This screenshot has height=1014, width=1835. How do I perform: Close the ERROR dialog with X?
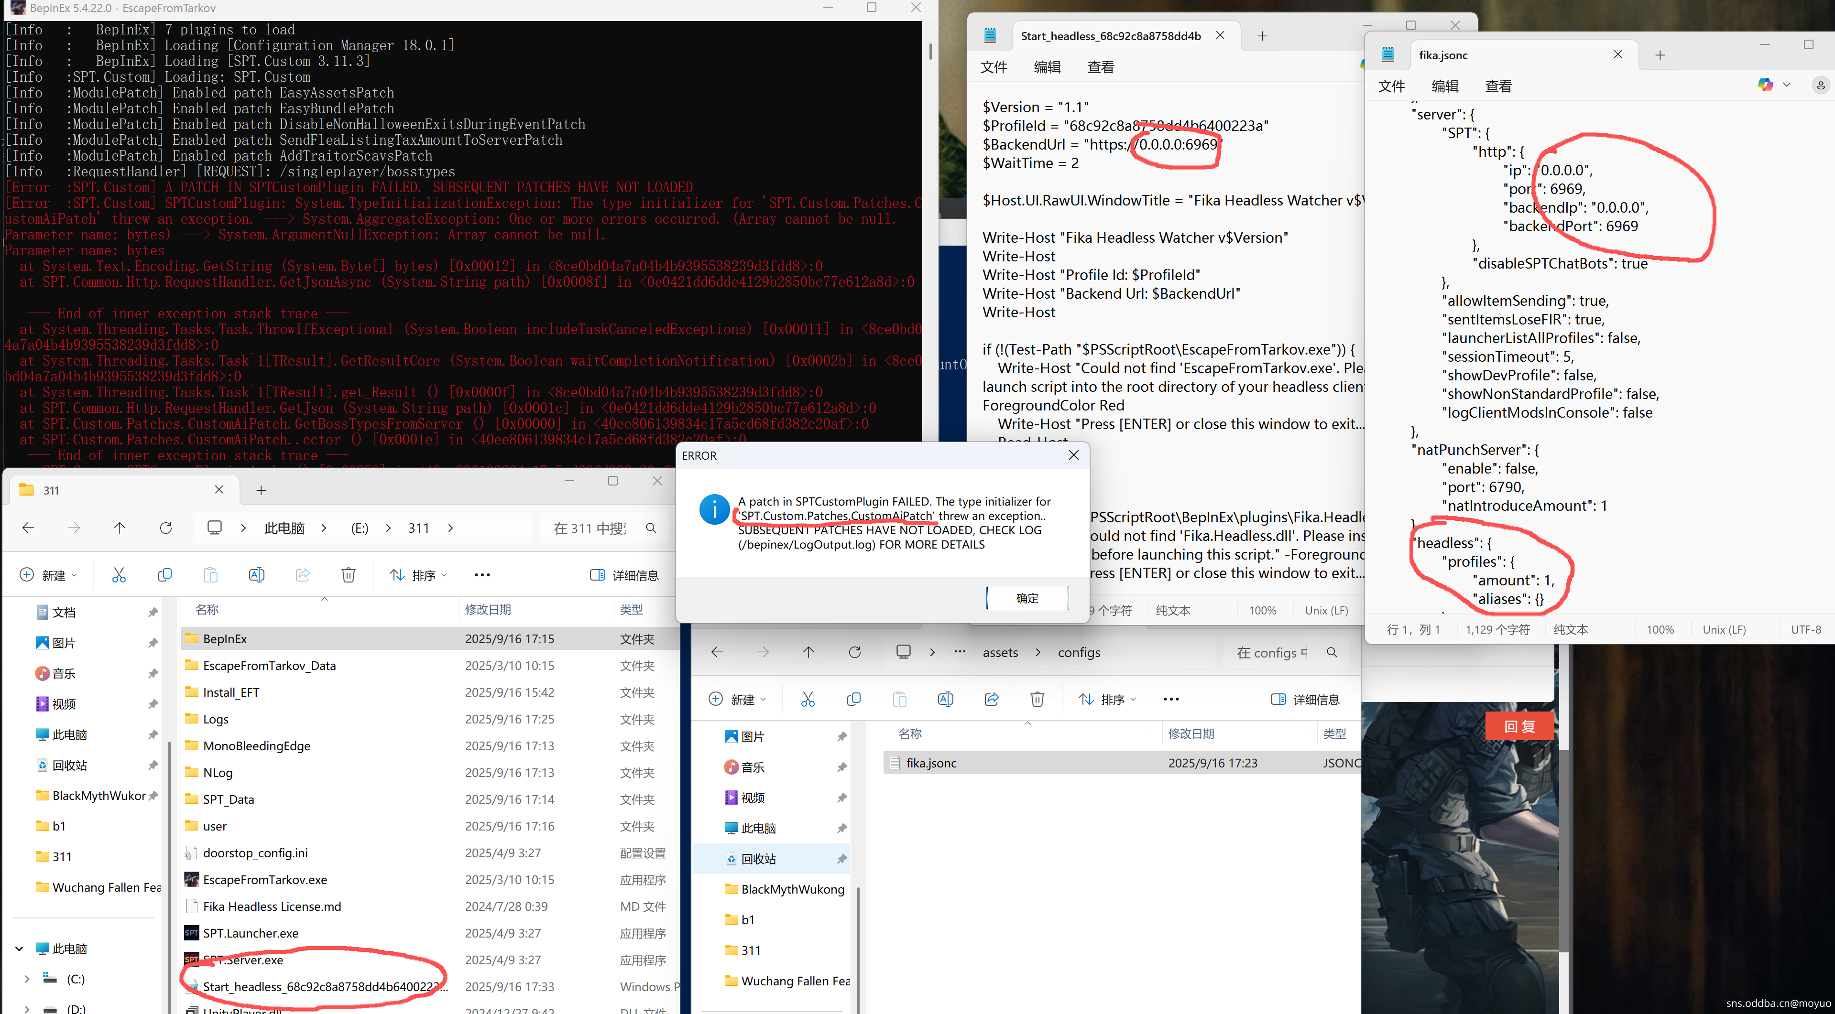1073,455
